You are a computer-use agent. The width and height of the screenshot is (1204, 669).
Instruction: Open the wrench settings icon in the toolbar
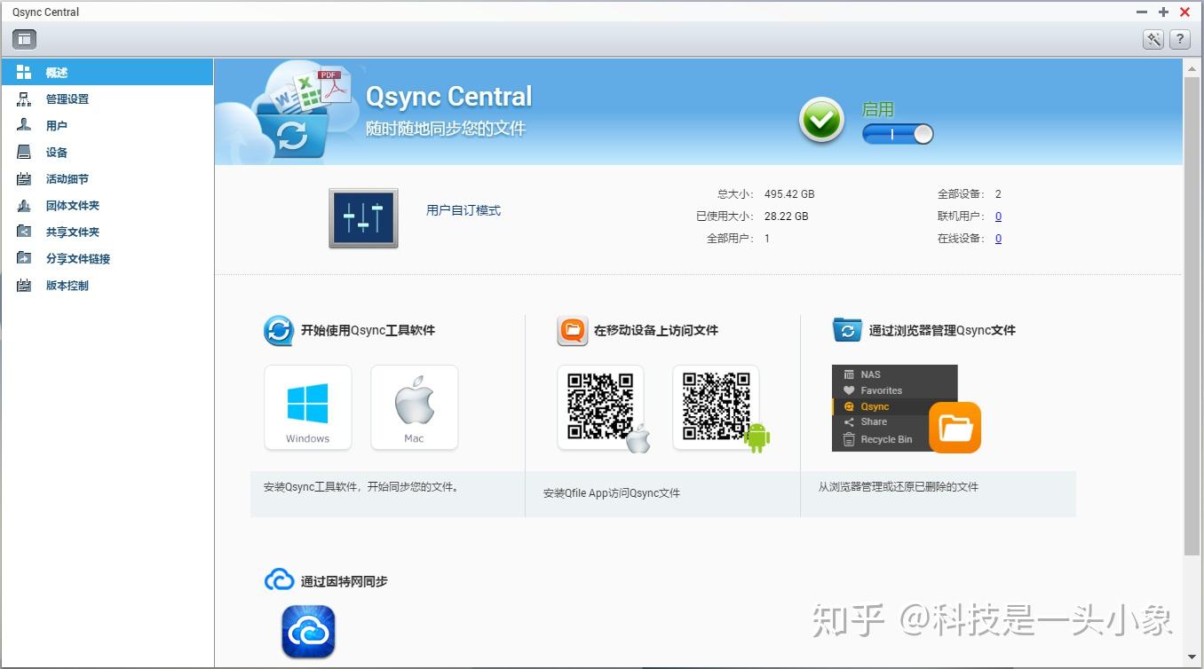1152,39
